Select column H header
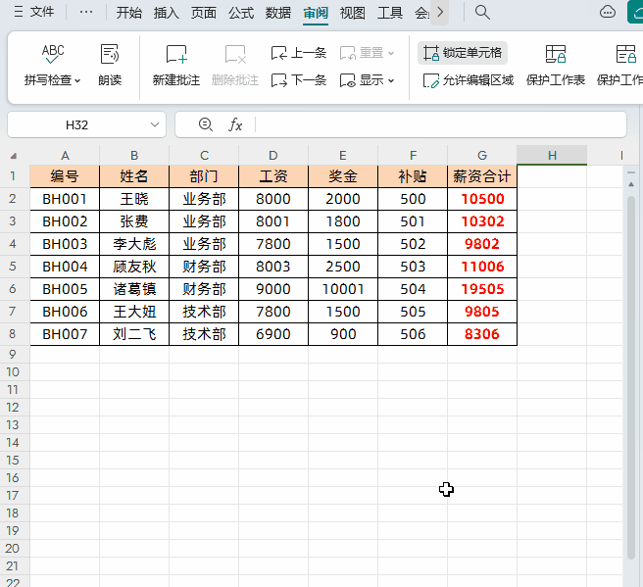This screenshot has height=587, width=643. click(552, 156)
